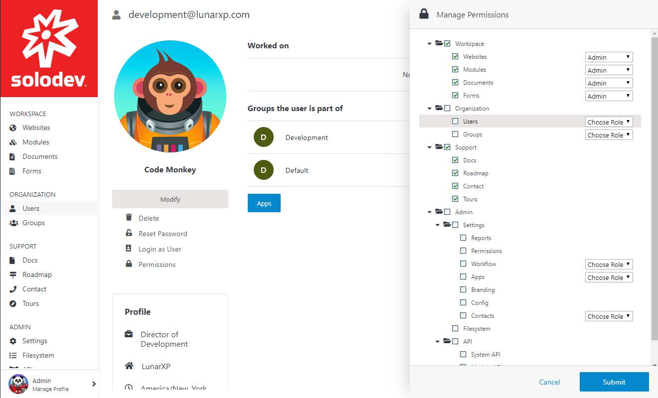Click the Support folder icon in the permissions tree
The height and width of the screenshot is (398, 658).
(439, 147)
